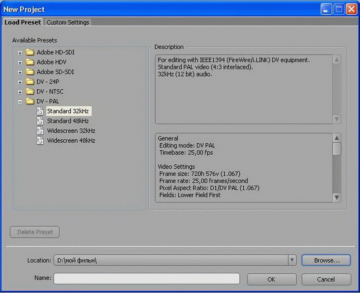Image resolution: width=360 pixels, height=293 pixels.
Task: Collapse the DV - PAL preset folder
Action: click(x=20, y=102)
